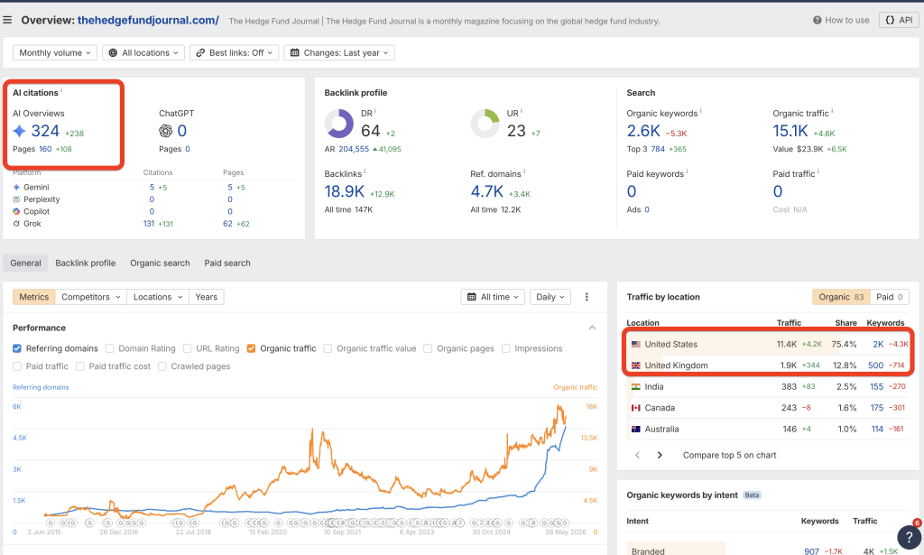The image size is (924, 555).
Task: Click the info icon next to AI citations
Action: (x=61, y=90)
